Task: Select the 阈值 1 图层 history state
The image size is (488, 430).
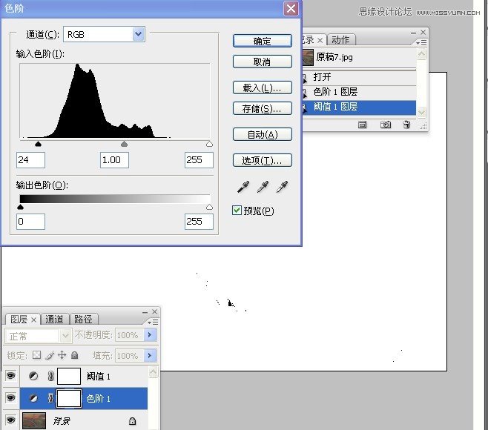Action: click(x=359, y=107)
